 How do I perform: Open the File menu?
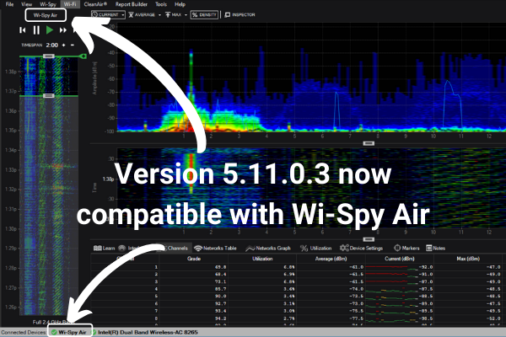click(9, 4)
